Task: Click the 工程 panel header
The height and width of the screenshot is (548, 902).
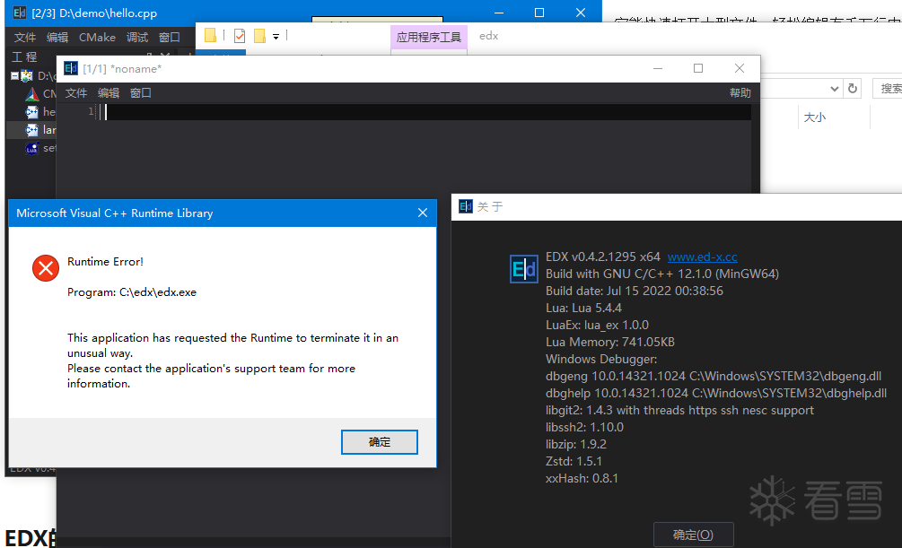Action: (24, 57)
